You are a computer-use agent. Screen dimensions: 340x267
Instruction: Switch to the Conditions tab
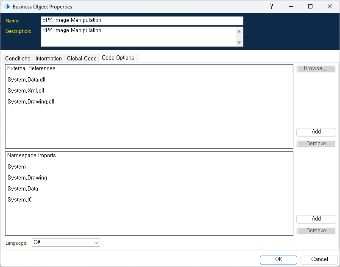(x=18, y=59)
